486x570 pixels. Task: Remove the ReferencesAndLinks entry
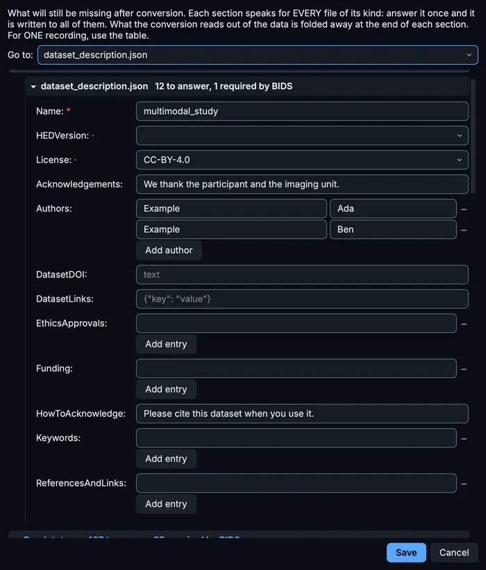464,484
